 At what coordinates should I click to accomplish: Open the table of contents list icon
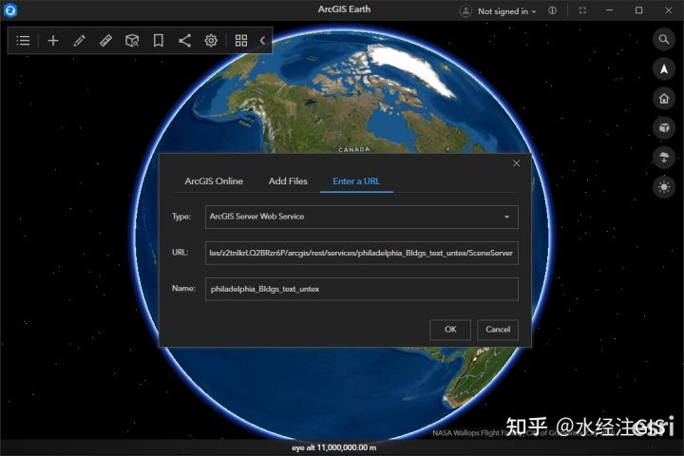pyautogui.click(x=23, y=41)
